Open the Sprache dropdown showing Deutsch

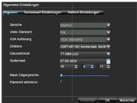[x=85, y=25]
